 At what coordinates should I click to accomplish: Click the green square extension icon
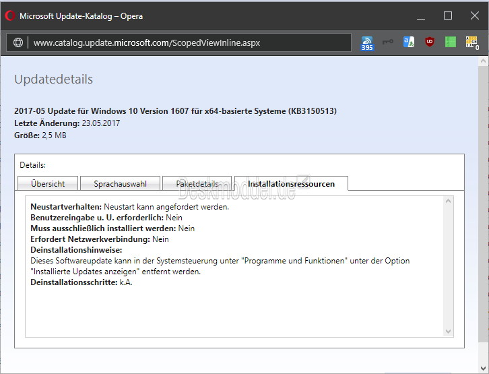451,42
